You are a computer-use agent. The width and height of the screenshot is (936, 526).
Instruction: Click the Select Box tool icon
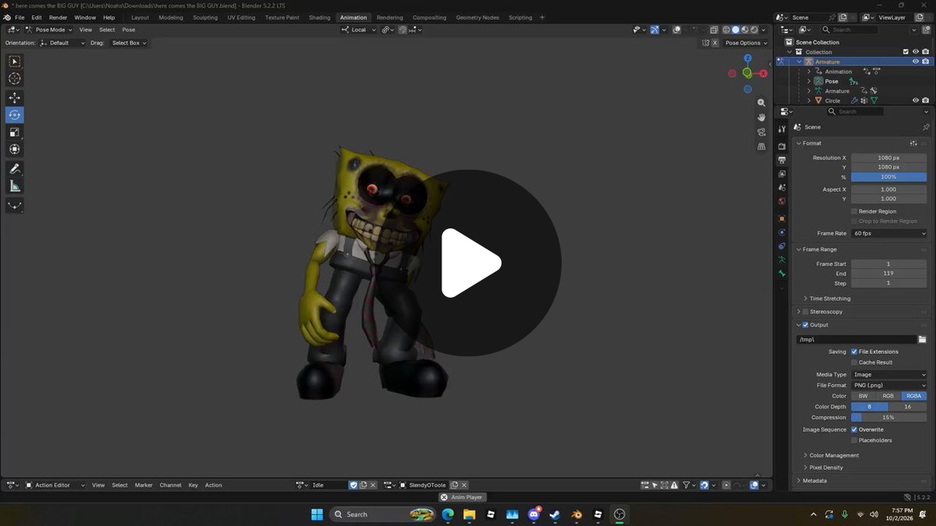(x=15, y=61)
